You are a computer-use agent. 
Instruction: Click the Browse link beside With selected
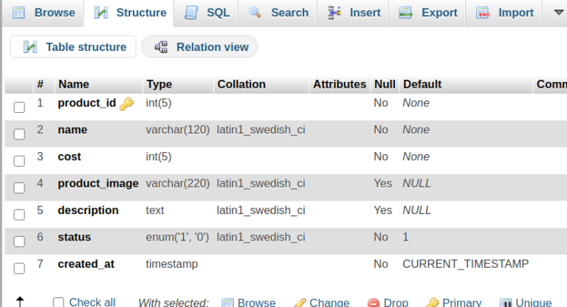[x=256, y=303]
